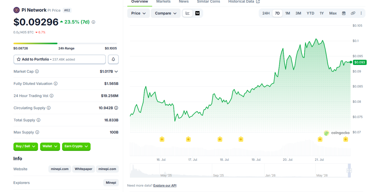Viewport: 369px width, 192px height.
Task: Click the info icon beside 23.5% (7d)
Action: 93,22
